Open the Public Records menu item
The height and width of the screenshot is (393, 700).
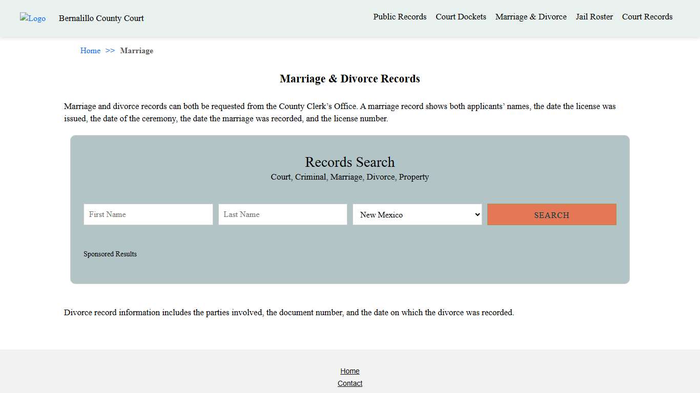[x=400, y=16]
